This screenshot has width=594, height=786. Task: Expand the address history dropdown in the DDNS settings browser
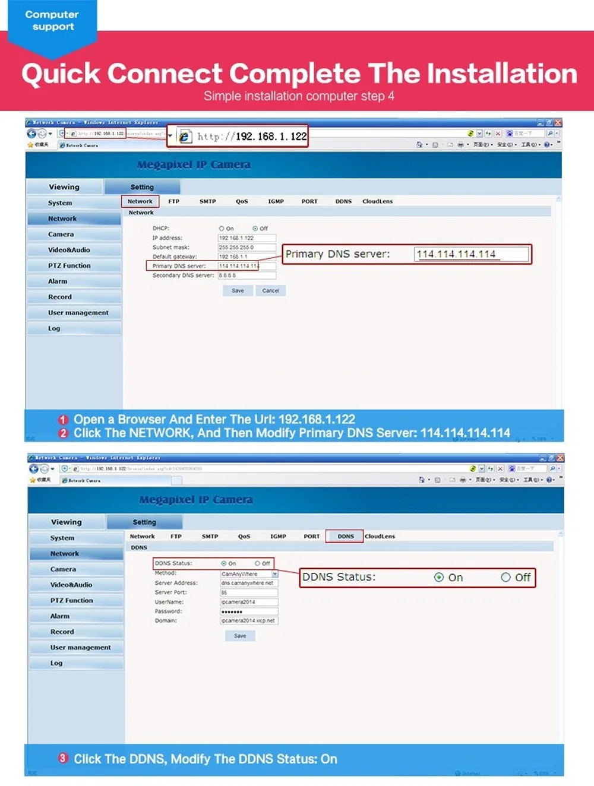[481, 468]
